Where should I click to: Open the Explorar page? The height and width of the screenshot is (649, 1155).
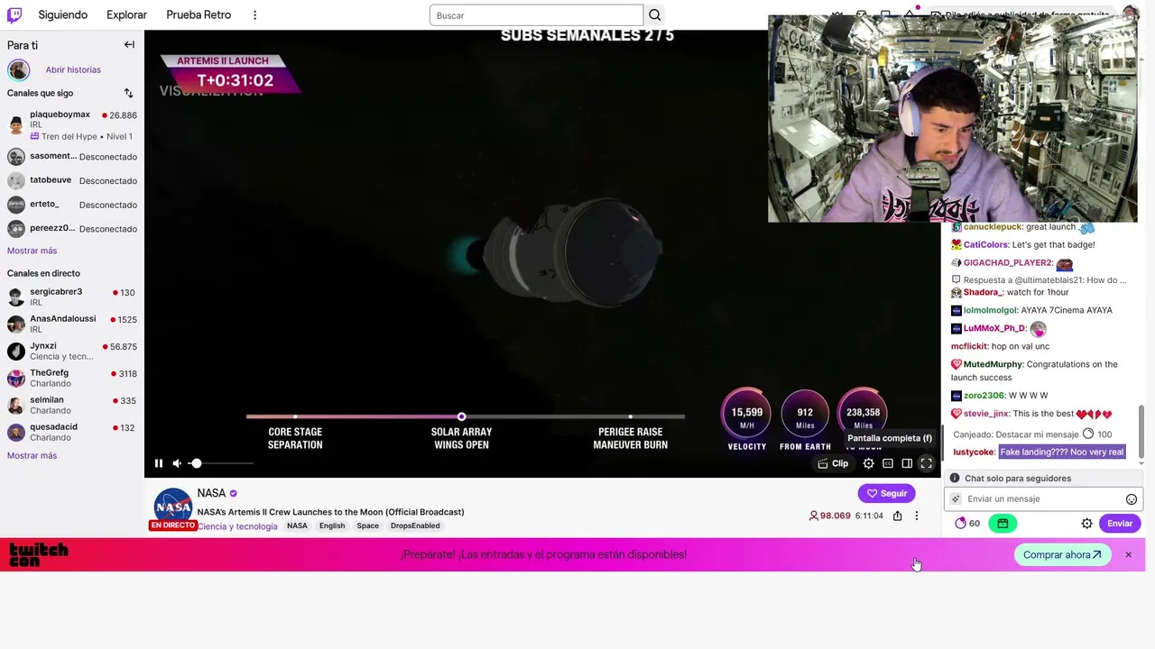(x=126, y=15)
